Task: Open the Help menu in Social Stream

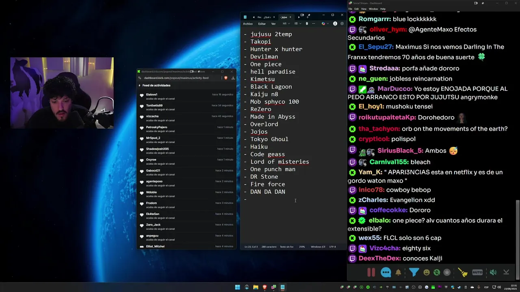Action: coord(383,9)
